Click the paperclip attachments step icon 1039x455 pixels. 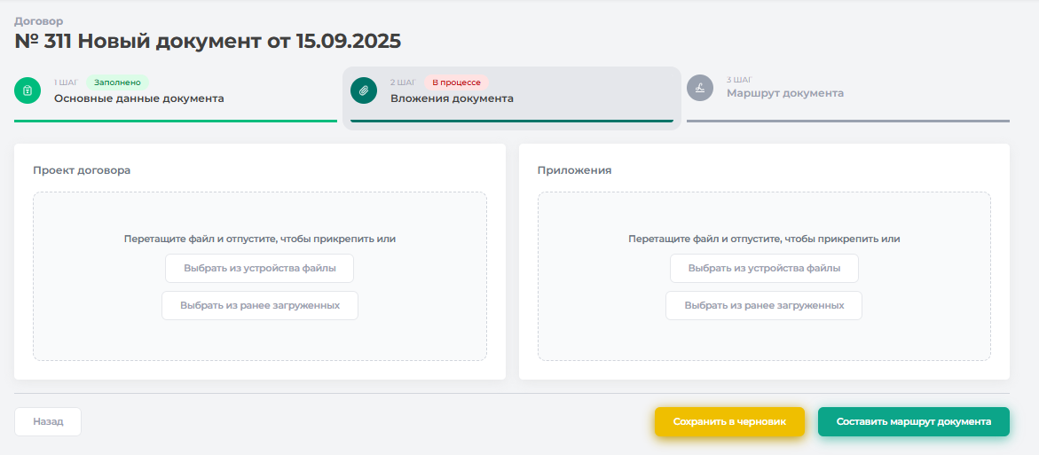coord(364,90)
